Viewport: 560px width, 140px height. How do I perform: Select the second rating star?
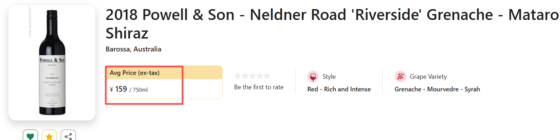245,76
